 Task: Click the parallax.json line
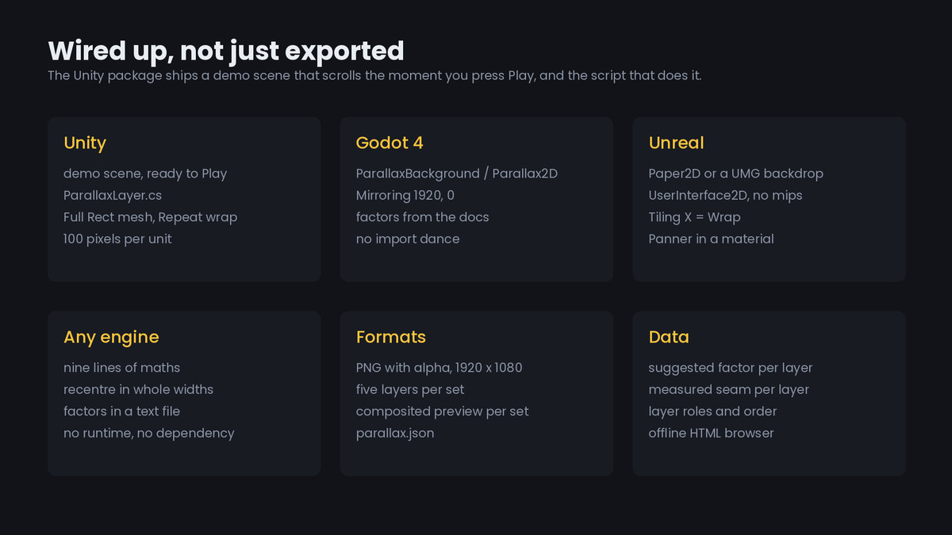coord(395,433)
